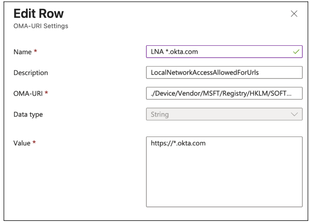Click the red asterisk beside Name

click(34, 52)
